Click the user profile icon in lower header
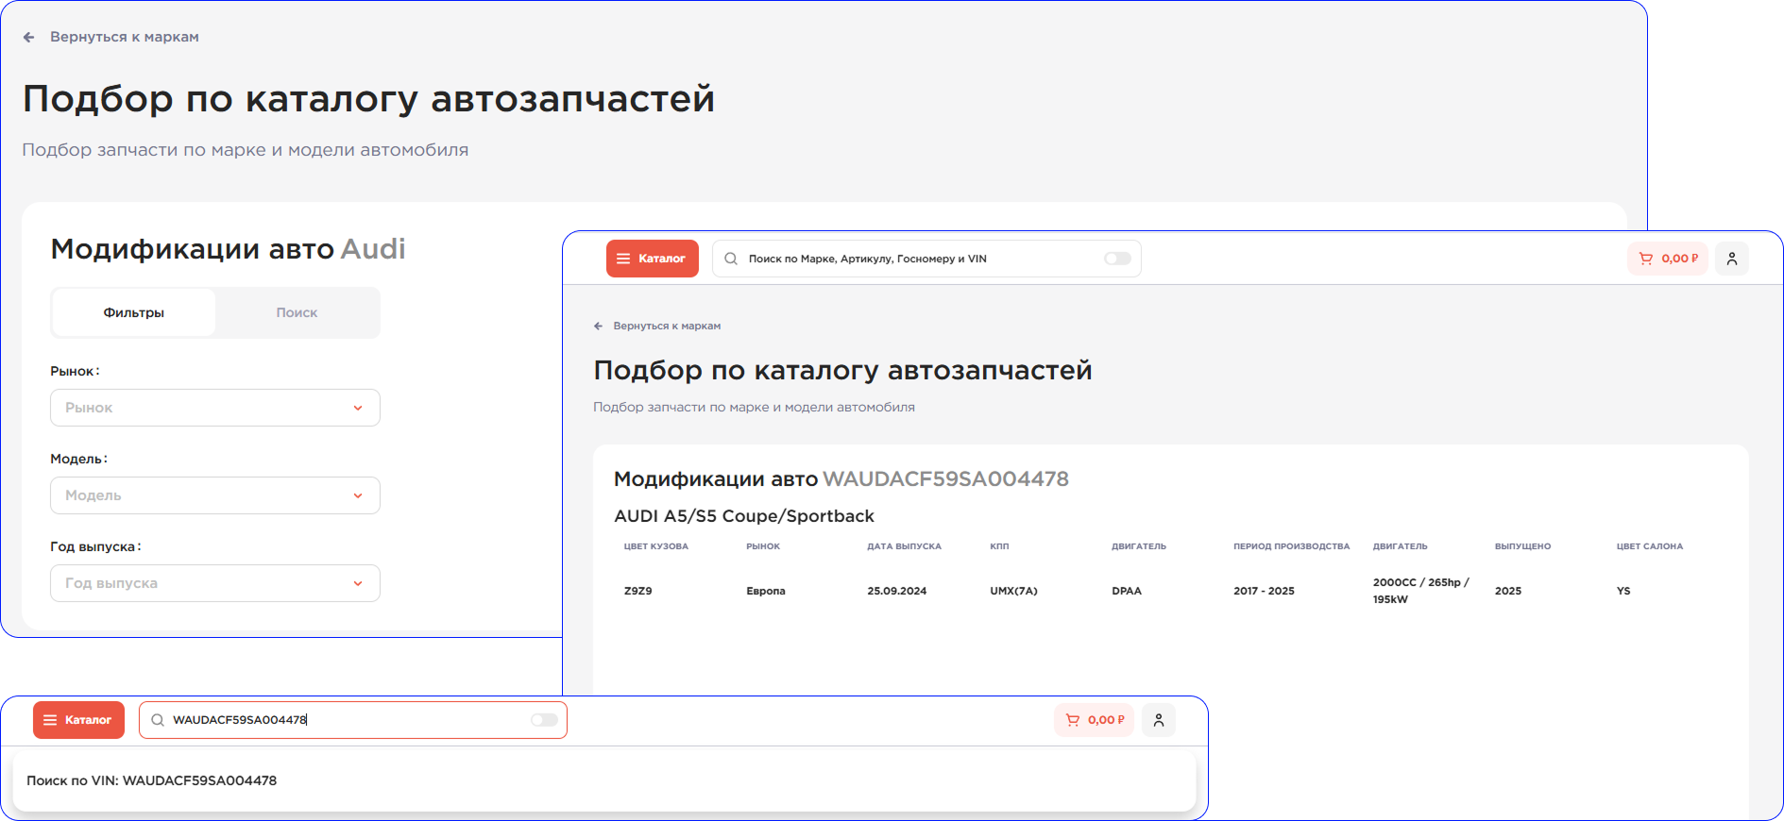Image resolution: width=1784 pixels, height=821 pixels. (x=1158, y=720)
